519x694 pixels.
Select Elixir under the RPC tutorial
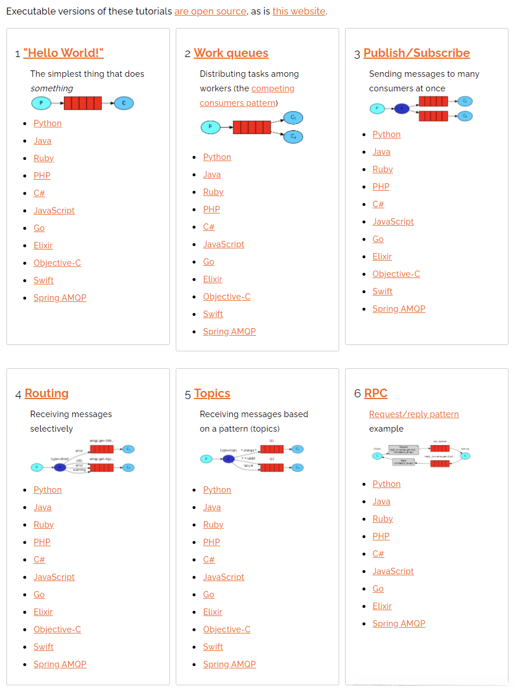(x=382, y=606)
